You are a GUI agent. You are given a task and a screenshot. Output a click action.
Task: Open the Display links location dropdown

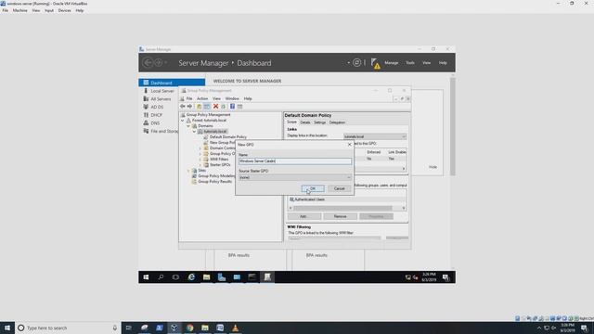click(x=375, y=136)
